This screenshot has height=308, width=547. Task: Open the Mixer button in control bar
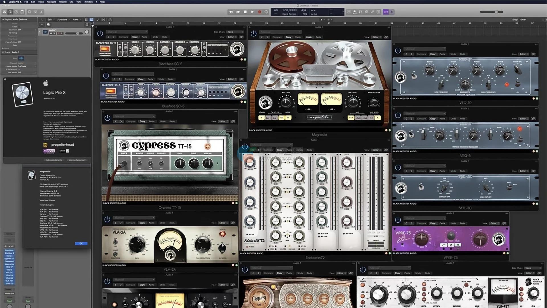tap(35, 12)
